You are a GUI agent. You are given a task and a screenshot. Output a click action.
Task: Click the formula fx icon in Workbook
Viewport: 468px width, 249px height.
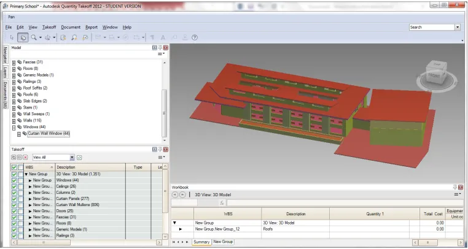222,203
